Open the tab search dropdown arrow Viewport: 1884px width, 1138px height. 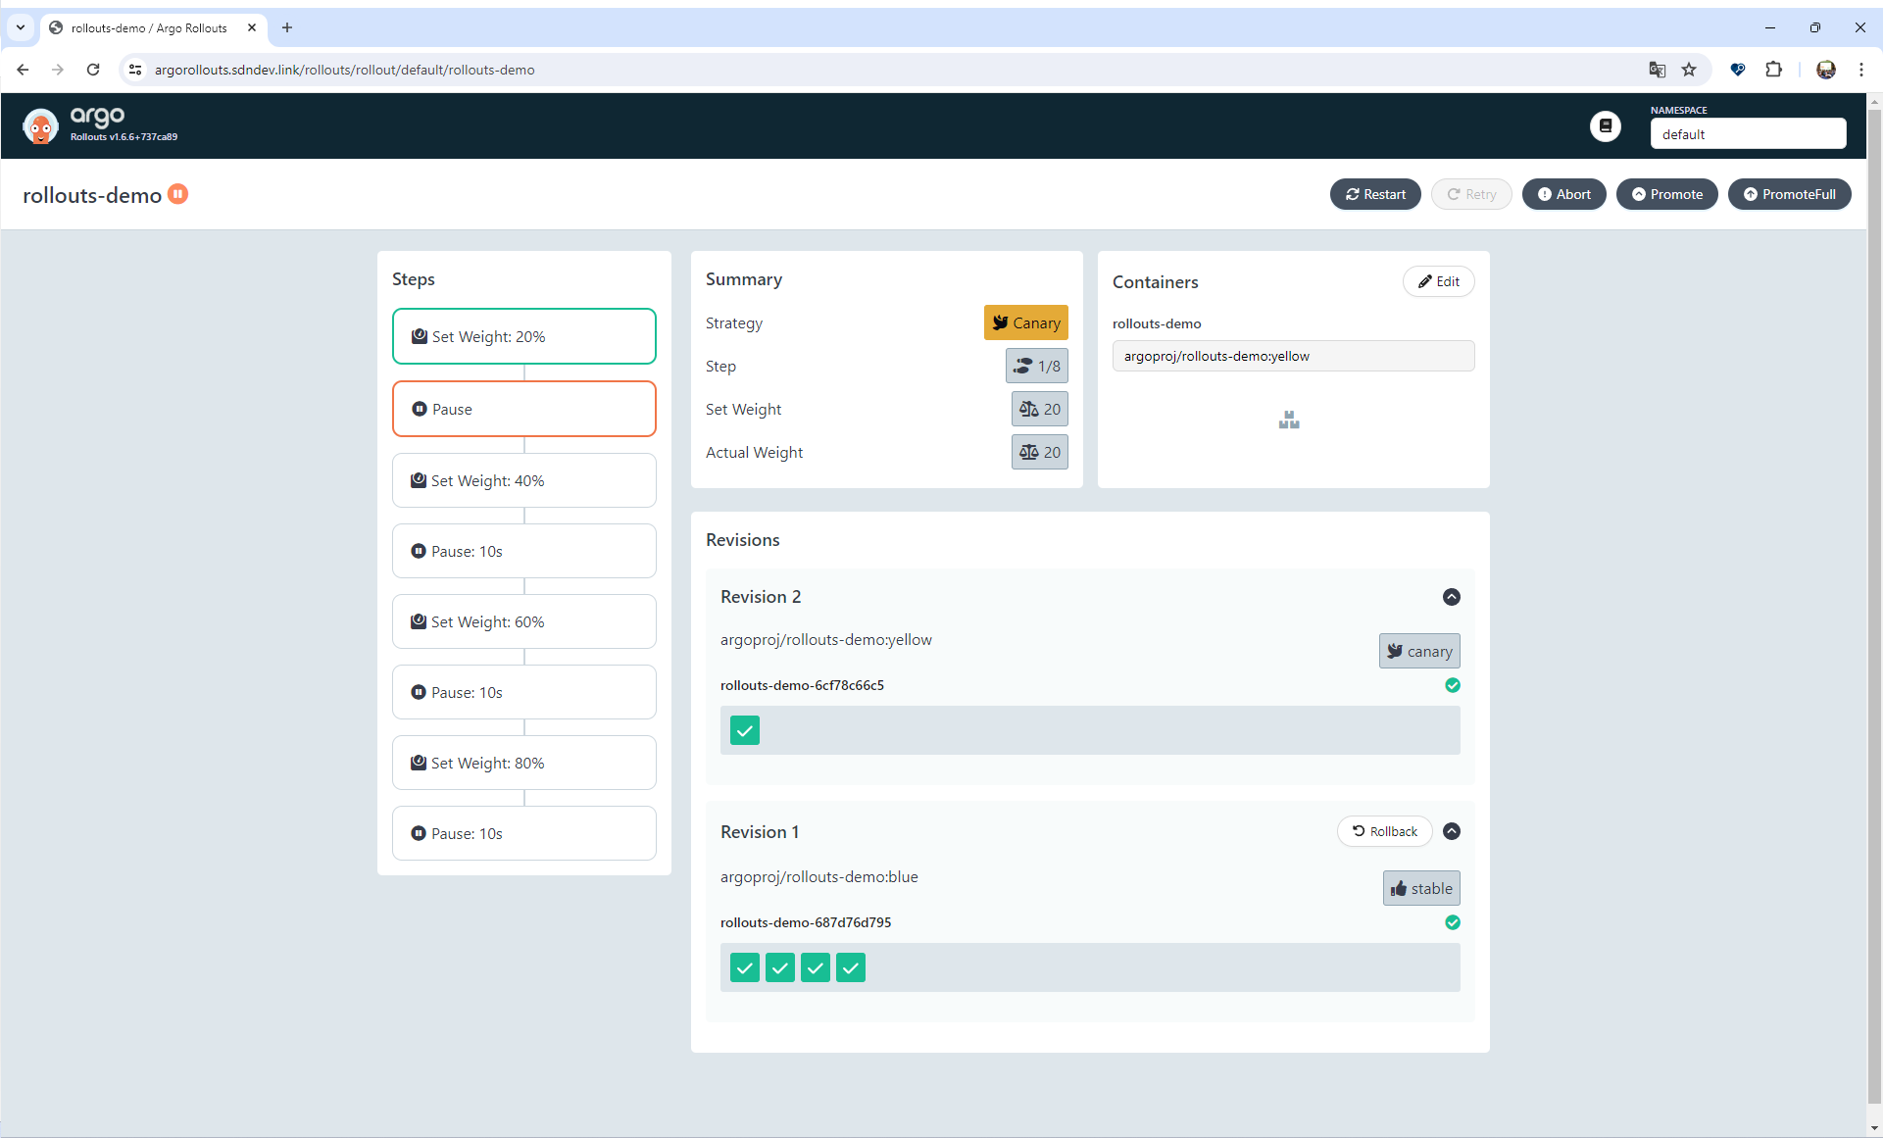[21, 27]
